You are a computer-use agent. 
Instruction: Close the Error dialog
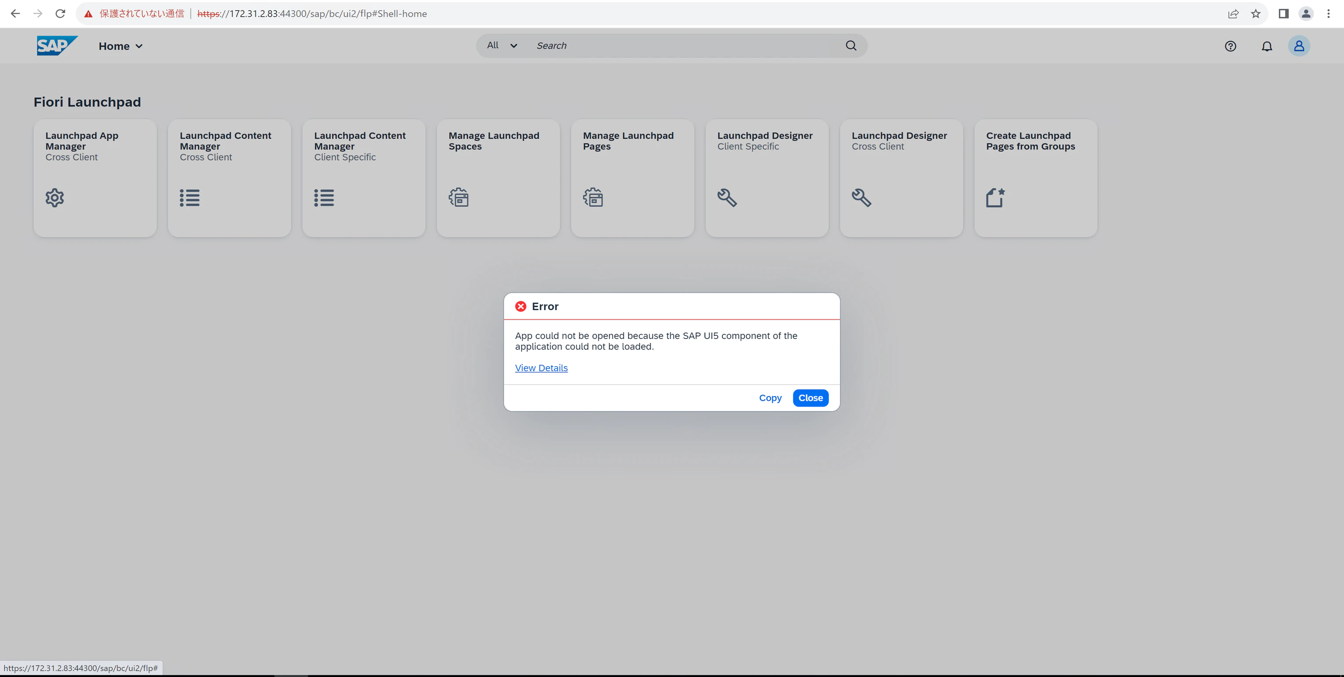point(810,398)
